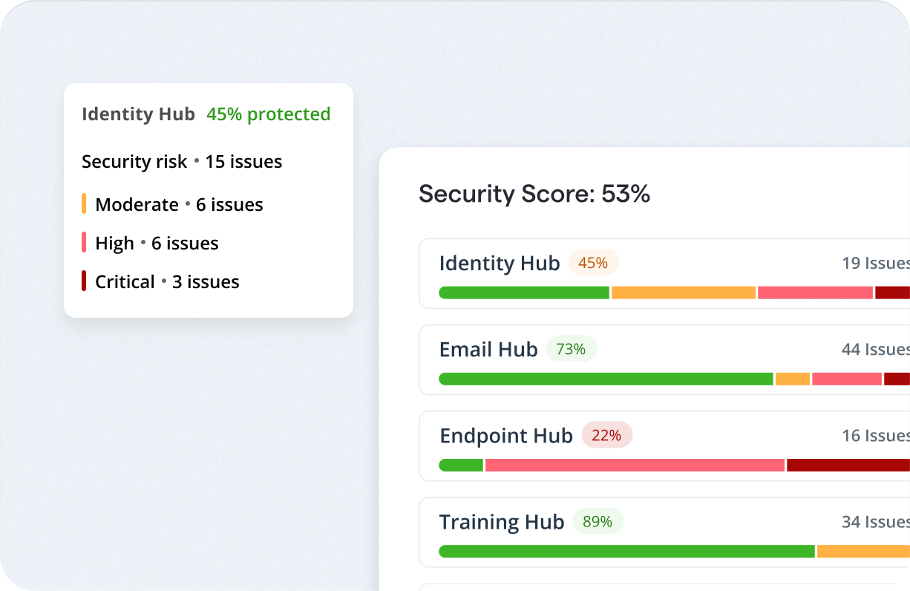
Task: Click the 16 Issues count
Action: tap(876, 435)
